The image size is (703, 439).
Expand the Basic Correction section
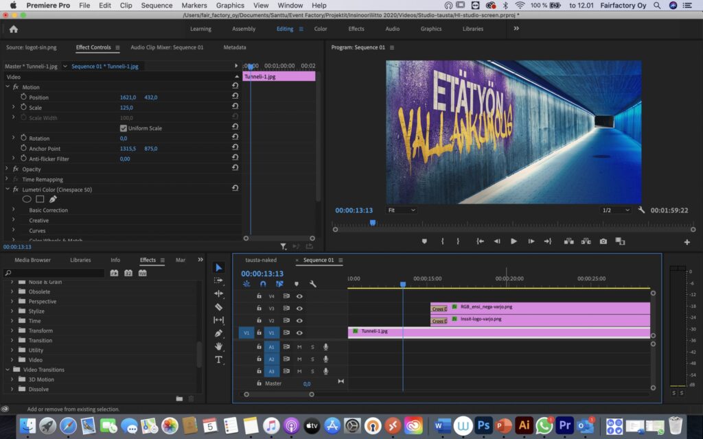tap(12, 210)
